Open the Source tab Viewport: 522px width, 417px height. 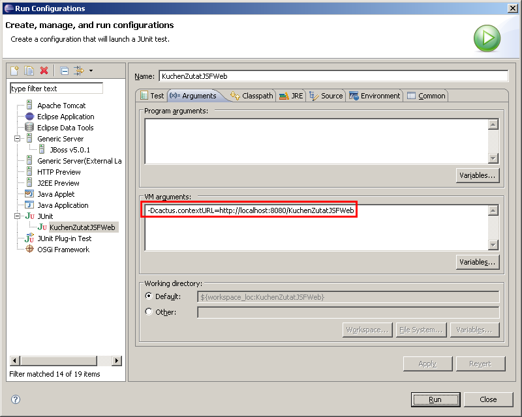[326, 96]
